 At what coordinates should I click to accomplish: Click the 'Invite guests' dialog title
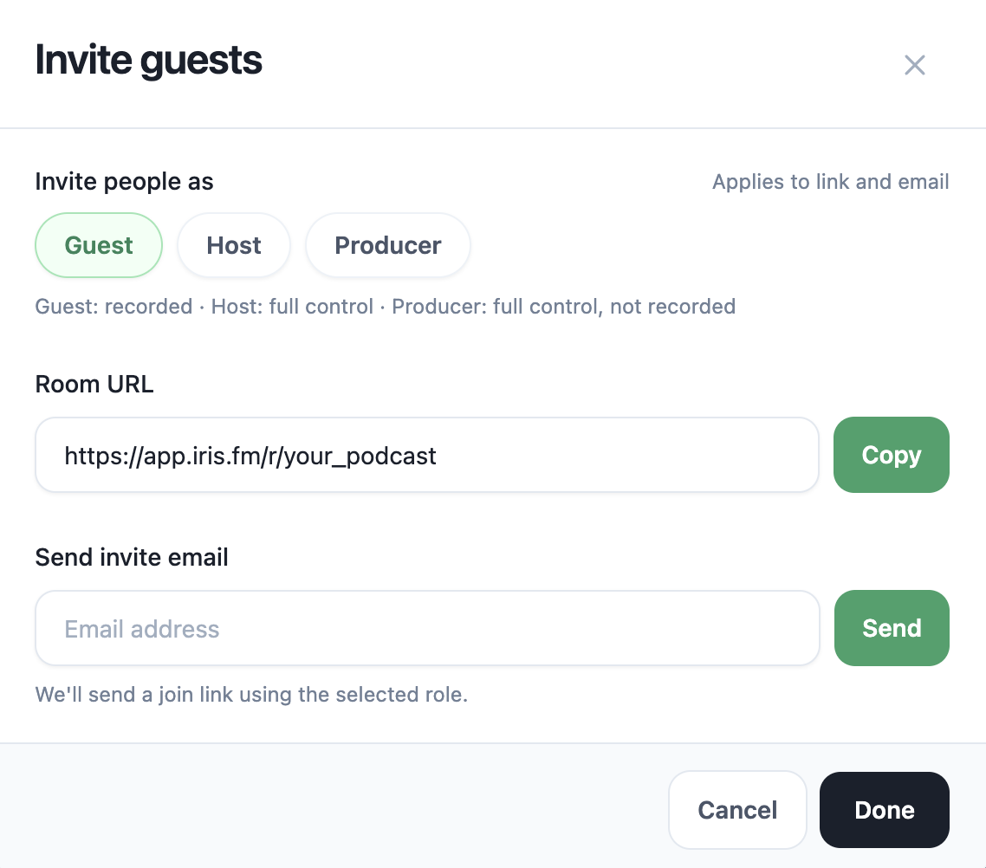pyautogui.click(x=147, y=60)
